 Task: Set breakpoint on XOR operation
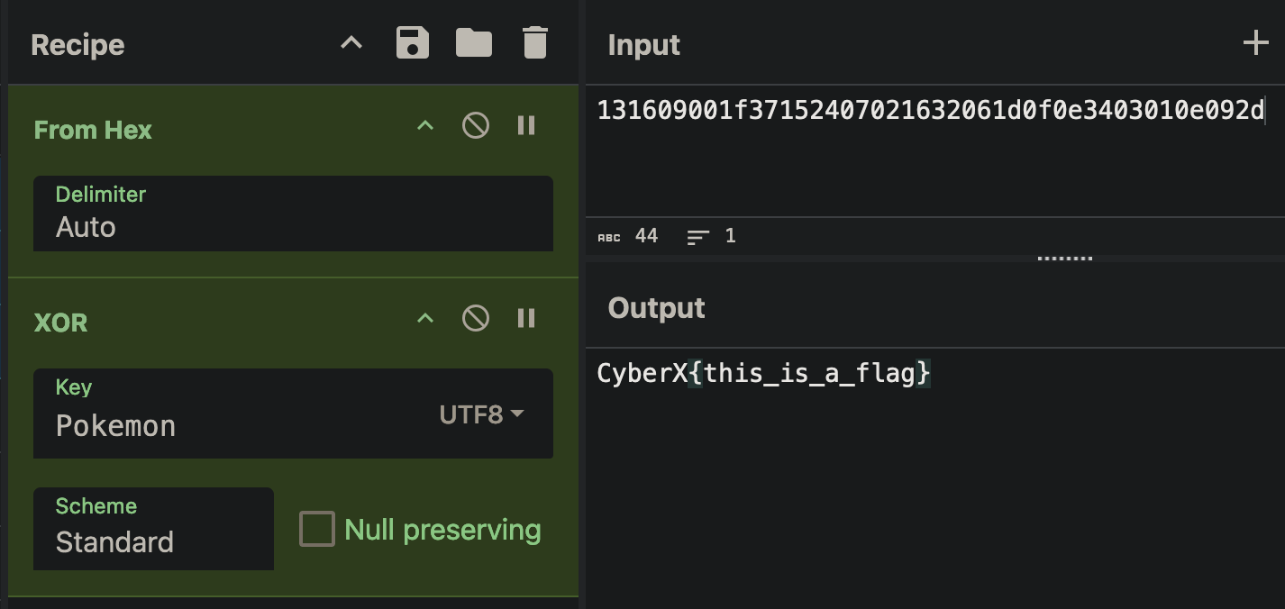[527, 318]
